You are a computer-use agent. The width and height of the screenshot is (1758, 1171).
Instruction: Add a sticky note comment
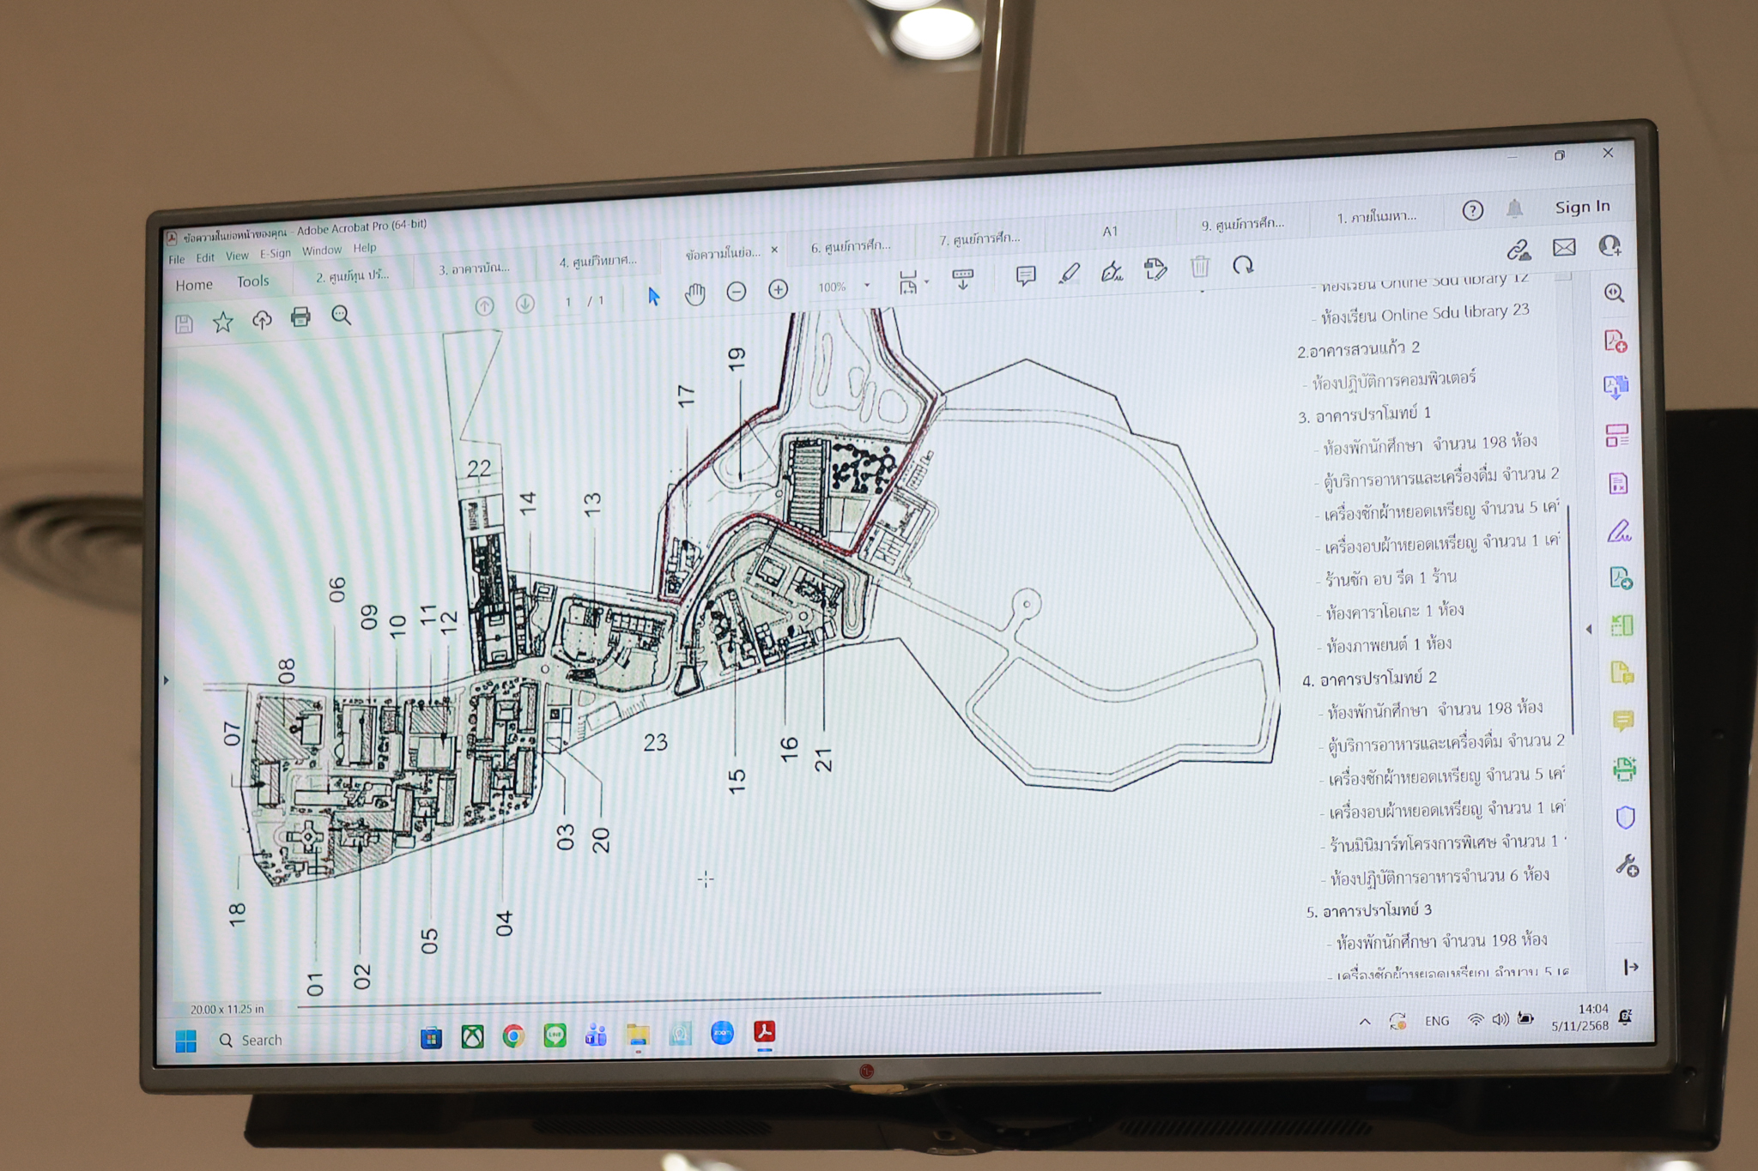point(1025,275)
